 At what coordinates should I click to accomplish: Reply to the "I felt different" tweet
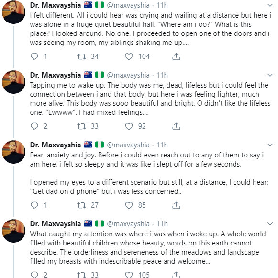point(34,56)
